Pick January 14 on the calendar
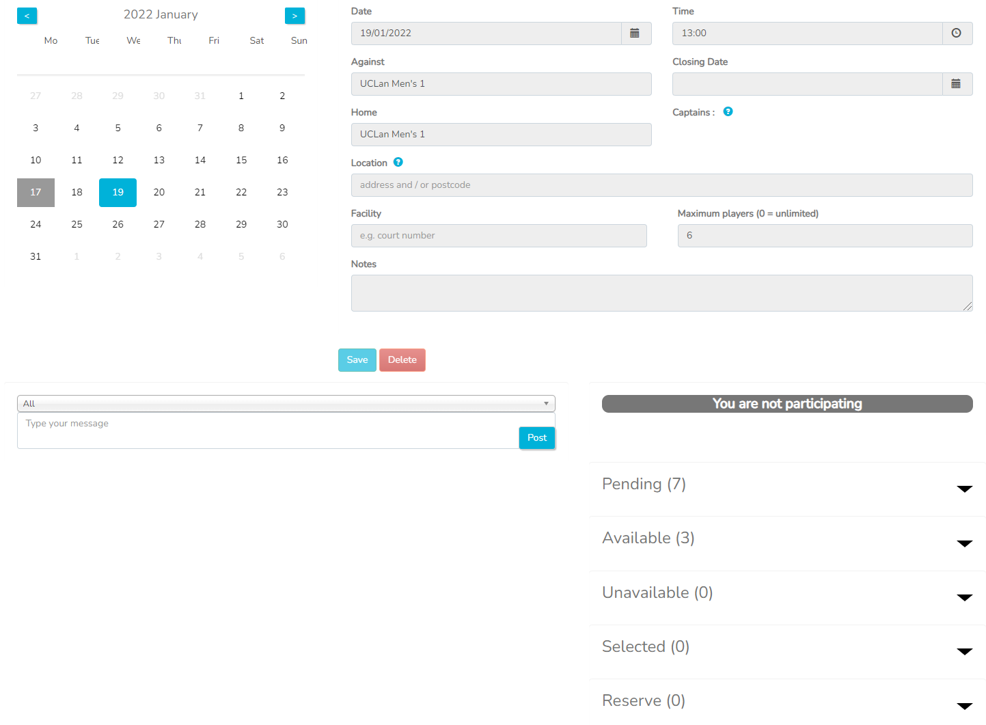The image size is (986, 725). pyautogui.click(x=200, y=161)
